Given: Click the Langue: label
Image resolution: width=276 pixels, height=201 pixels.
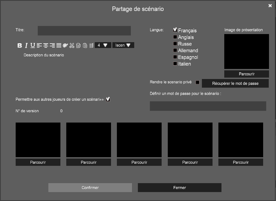Looking at the screenshot, I should click(x=157, y=30).
